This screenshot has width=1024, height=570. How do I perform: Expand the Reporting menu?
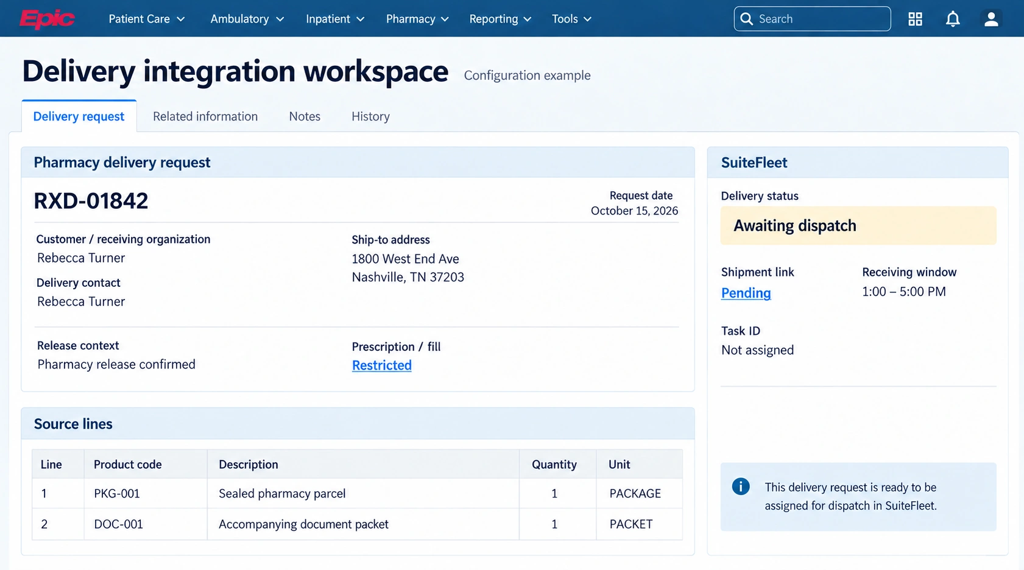pos(500,19)
